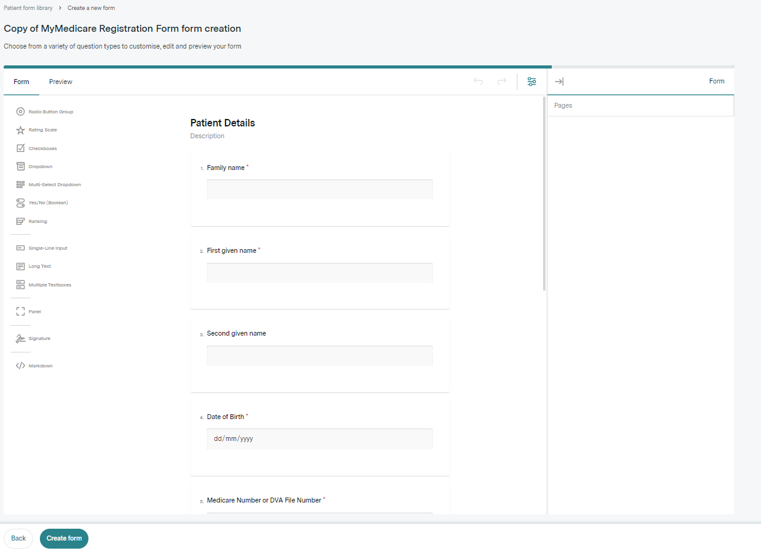Open form settings sliders icon
This screenshot has height=553, width=761.
(x=532, y=82)
